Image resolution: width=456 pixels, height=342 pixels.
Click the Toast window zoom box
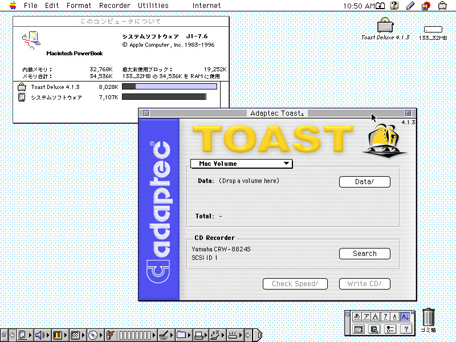[408, 113]
